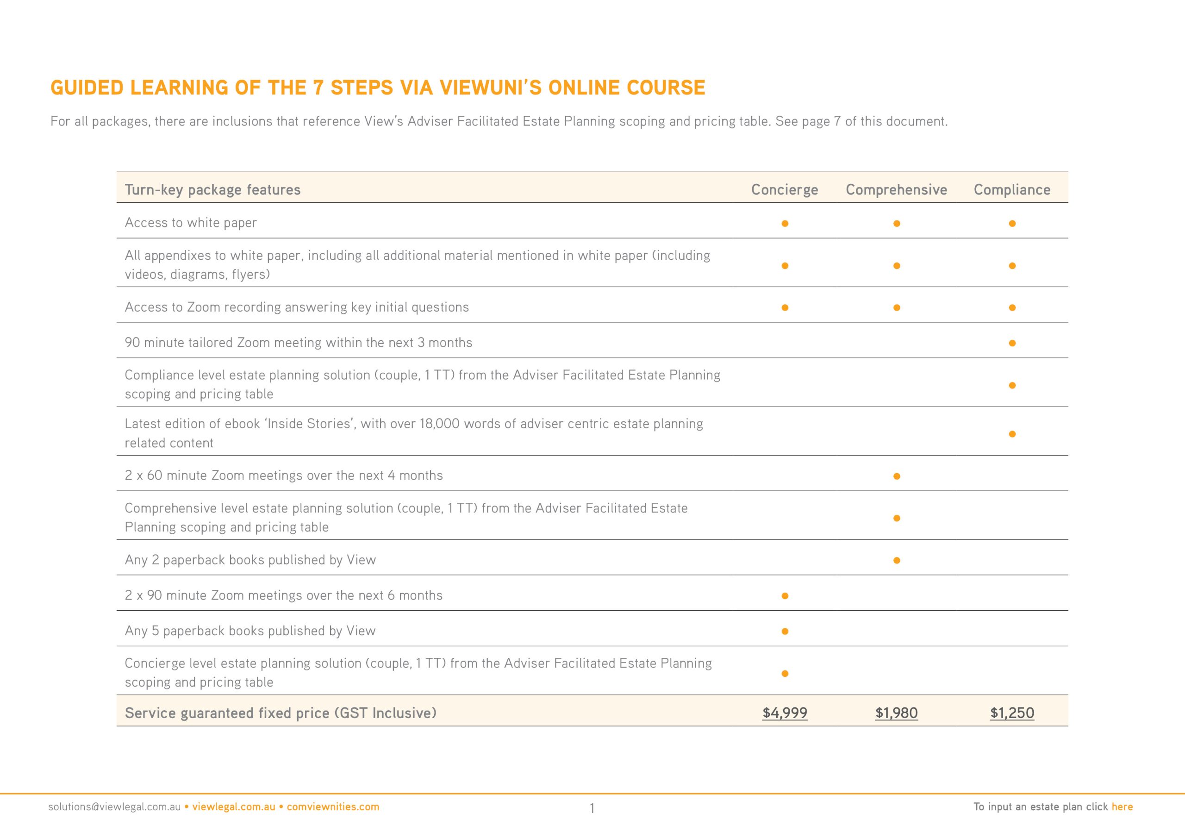The width and height of the screenshot is (1185, 838).
Task: Open viewlegal.com.au footer link
Action: click(x=234, y=807)
